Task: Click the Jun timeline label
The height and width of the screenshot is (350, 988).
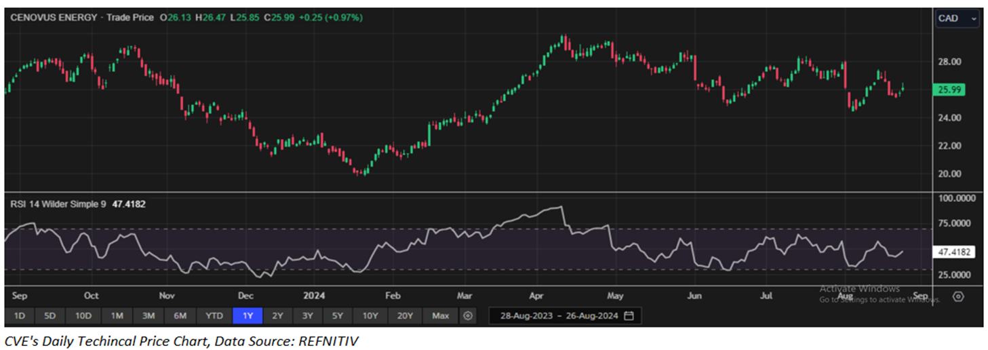Action: point(694,296)
